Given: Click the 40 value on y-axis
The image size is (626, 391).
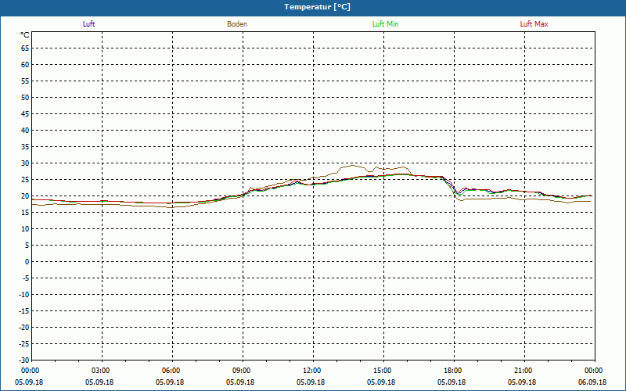Looking at the screenshot, I should click(25, 130).
